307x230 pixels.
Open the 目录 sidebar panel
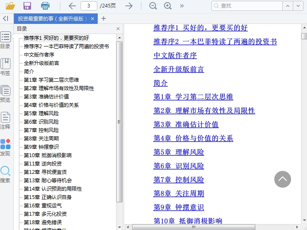(x=5, y=40)
